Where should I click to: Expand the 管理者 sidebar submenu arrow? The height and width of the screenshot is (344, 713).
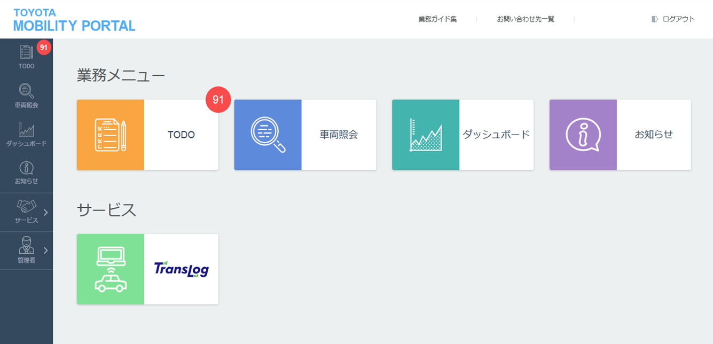coord(45,250)
